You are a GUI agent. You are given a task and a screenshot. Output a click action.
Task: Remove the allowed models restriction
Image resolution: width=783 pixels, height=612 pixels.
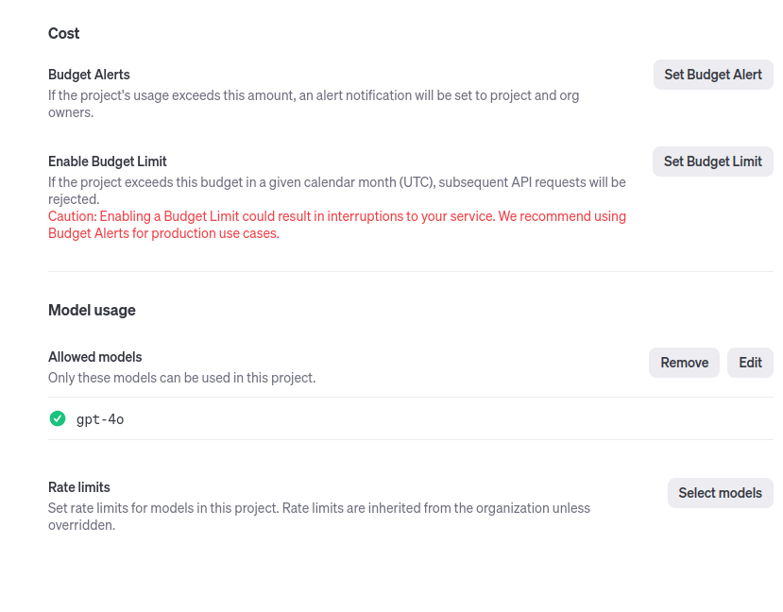pyautogui.click(x=684, y=363)
